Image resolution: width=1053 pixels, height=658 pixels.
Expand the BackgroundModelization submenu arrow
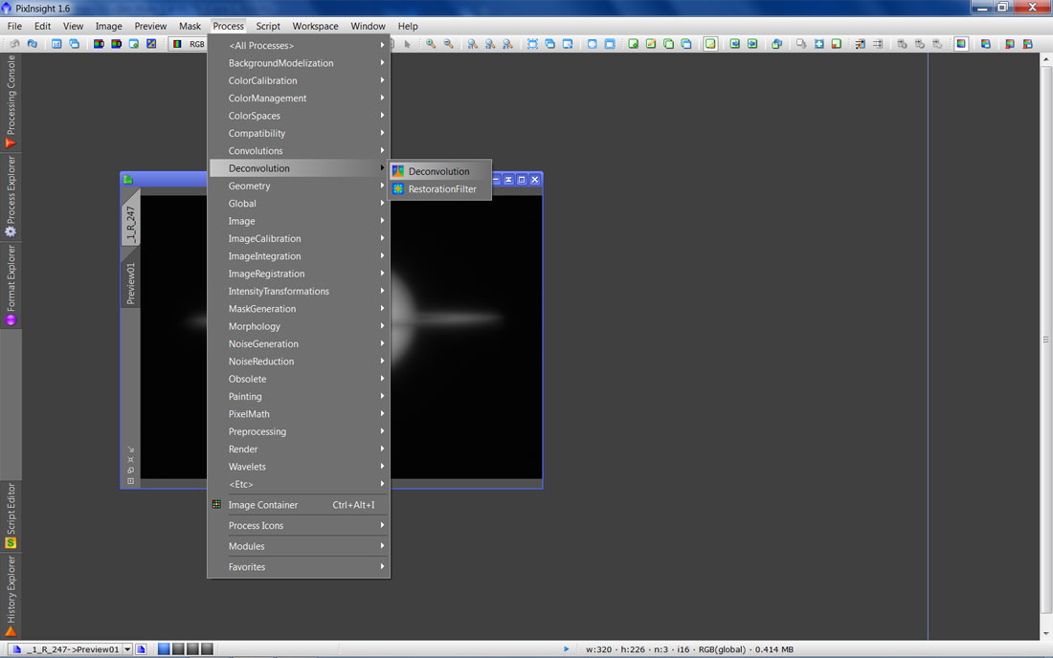[382, 62]
